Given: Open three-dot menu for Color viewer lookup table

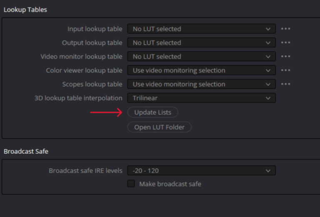Looking at the screenshot, I should (285, 70).
